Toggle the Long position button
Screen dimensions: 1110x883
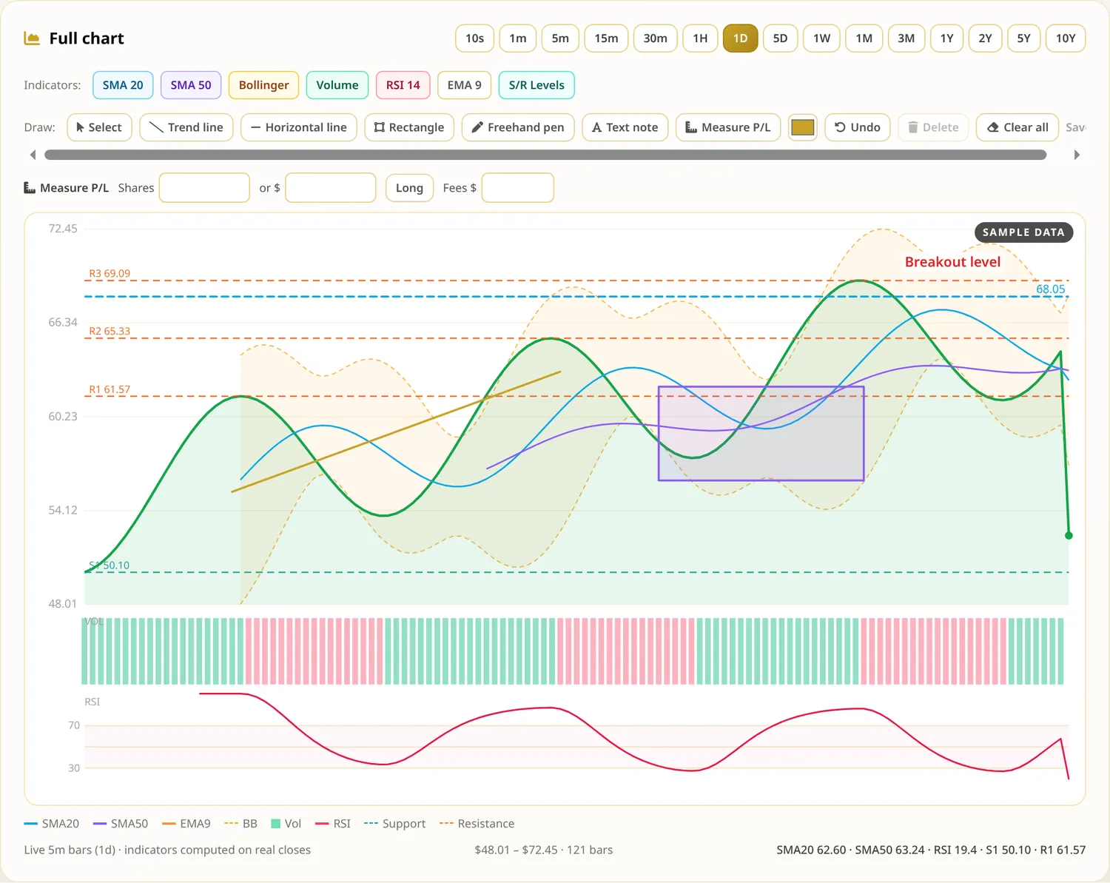tap(409, 188)
